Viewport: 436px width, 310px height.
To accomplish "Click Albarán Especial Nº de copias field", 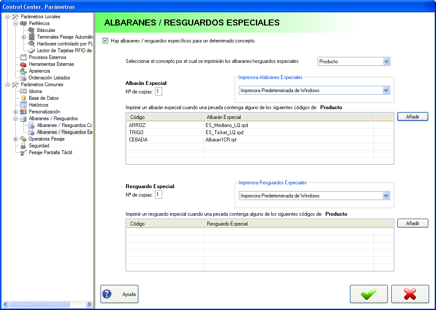I will pyautogui.click(x=158, y=91).
